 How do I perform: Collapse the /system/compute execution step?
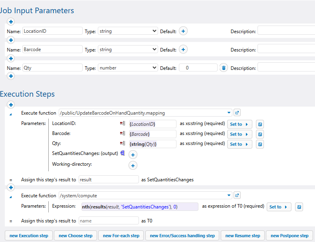point(11,196)
